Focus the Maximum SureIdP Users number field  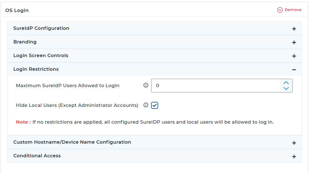point(215,85)
